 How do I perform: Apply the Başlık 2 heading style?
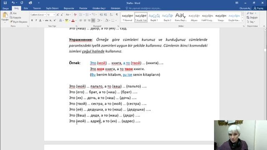click(167, 17)
